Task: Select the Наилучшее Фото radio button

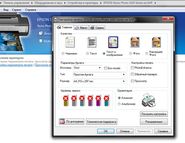Action: pyautogui.click(x=147, y=54)
